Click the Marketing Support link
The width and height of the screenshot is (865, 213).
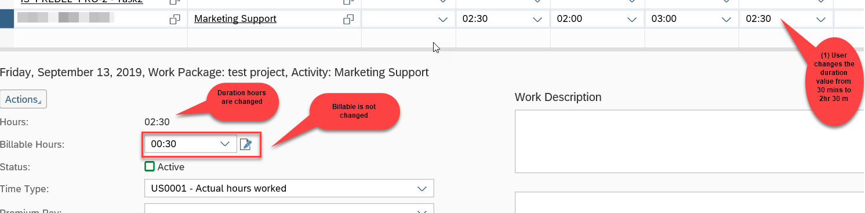coord(235,19)
